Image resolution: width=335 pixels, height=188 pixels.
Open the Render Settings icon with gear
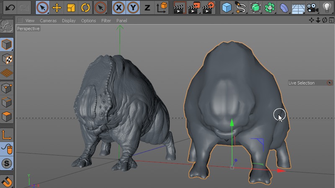click(x=208, y=8)
